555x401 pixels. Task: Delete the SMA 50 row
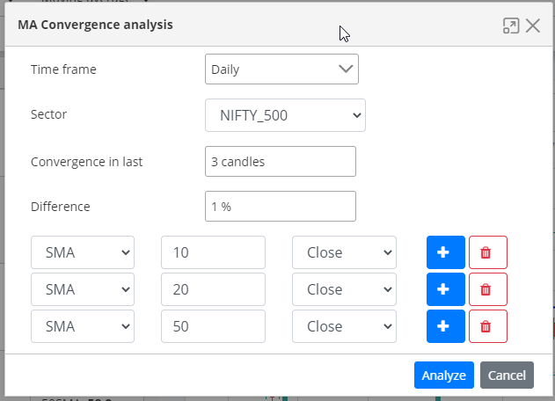488,326
